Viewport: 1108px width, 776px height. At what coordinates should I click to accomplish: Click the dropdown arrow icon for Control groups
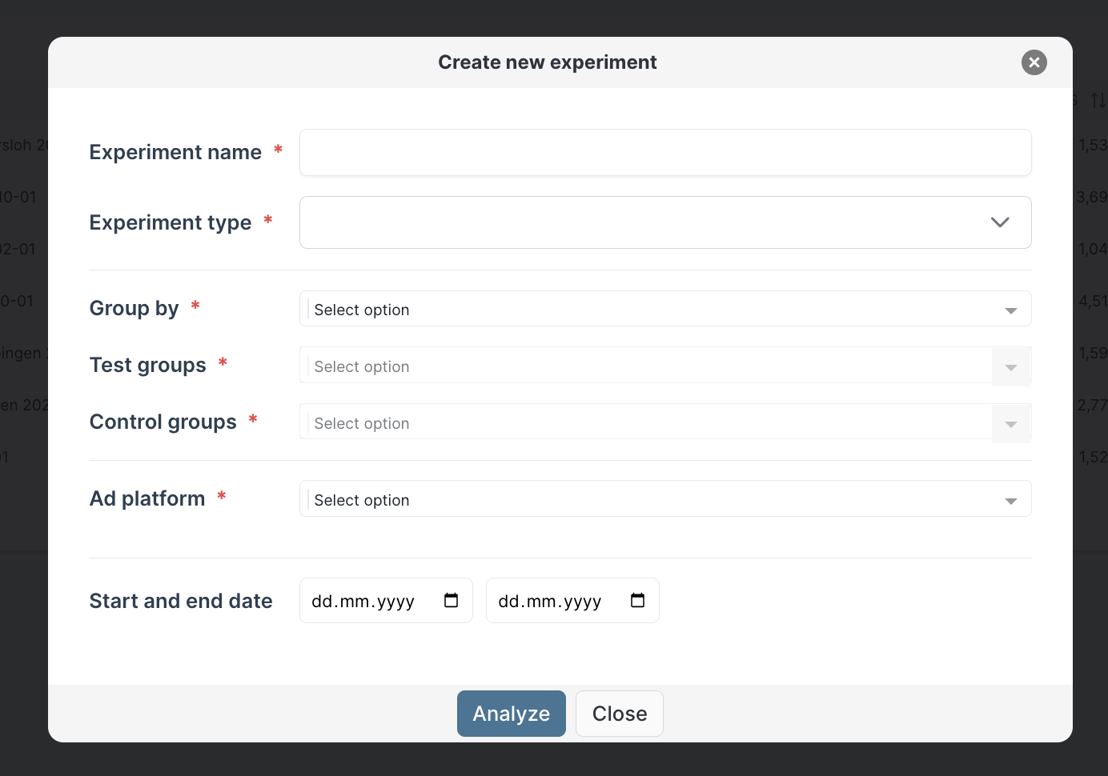click(1011, 423)
